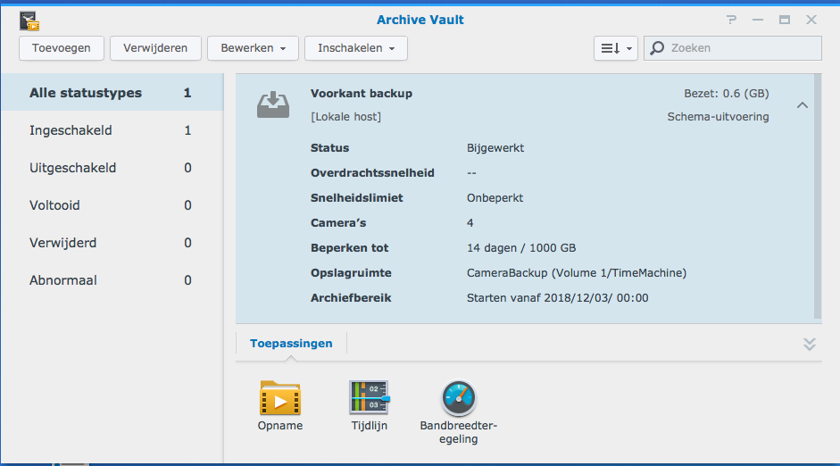This screenshot has width=840, height=466.
Task: Collapse the Voorkant backup task details
Action: pyautogui.click(x=802, y=105)
